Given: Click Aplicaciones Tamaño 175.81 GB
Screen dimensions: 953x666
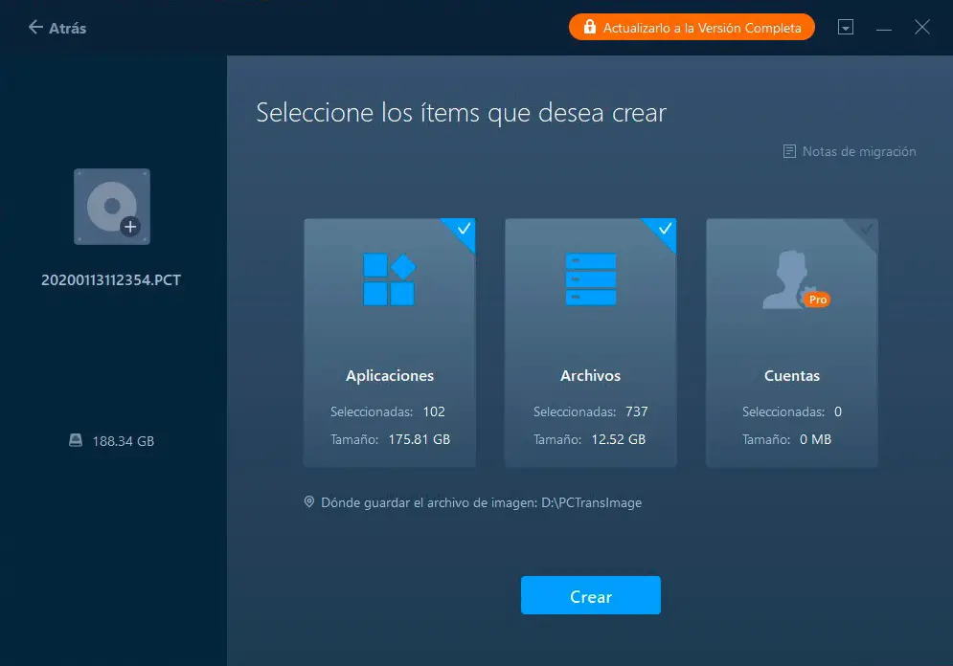Looking at the screenshot, I should pyautogui.click(x=420, y=439).
